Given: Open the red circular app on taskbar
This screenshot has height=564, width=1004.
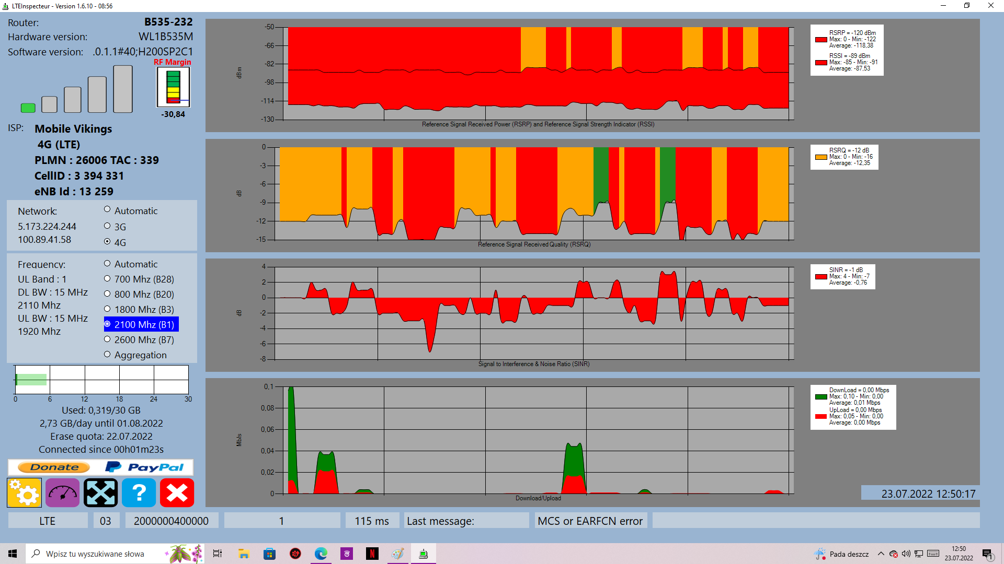Looking at the screenshot, I should [x=295, y=554].
